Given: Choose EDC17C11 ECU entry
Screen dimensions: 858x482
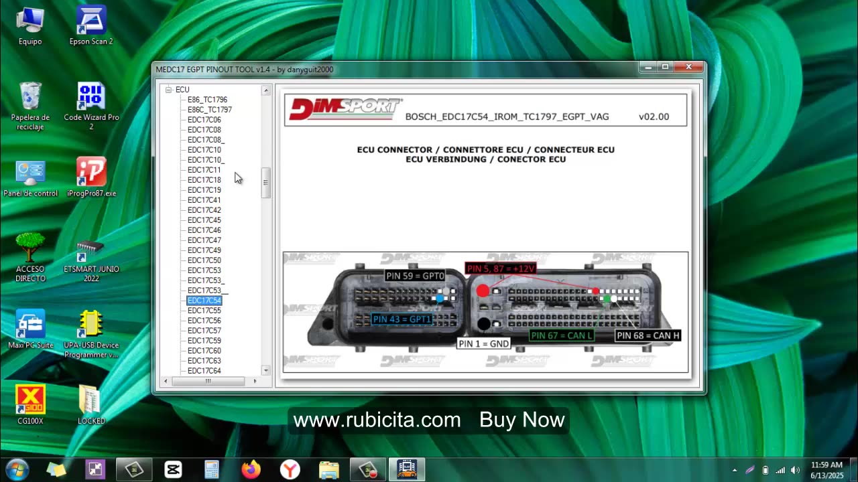Looking at the screenshot, I should [x=204, y=170].
